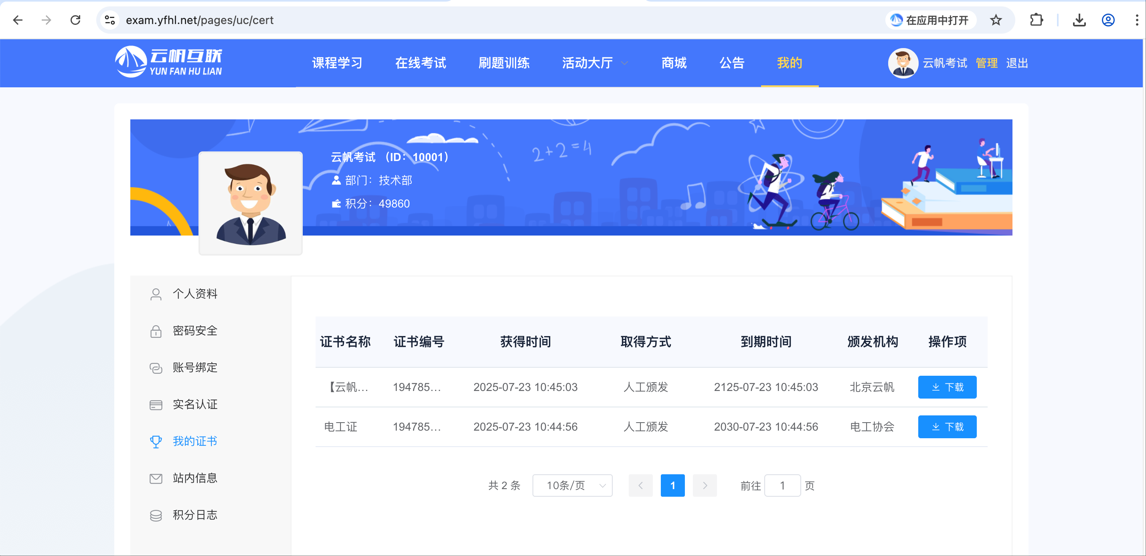1146x556 pixels.
Task: Click the 管理 link
Action: 986,63
